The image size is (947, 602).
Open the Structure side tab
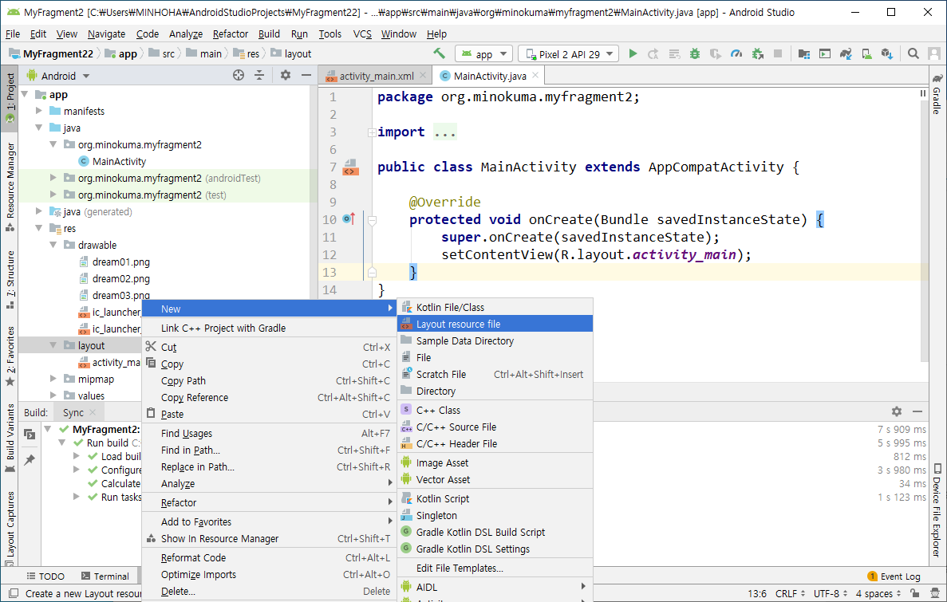click(x=10, y=280)
